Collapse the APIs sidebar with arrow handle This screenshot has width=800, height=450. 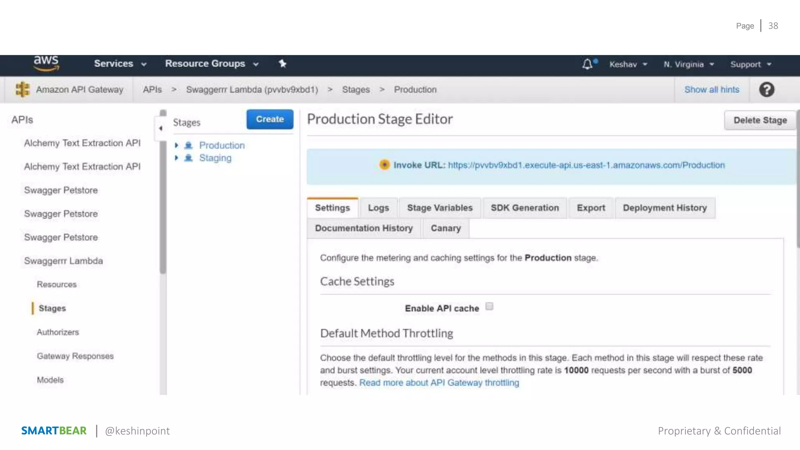coord(161,128)
